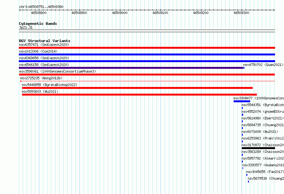Image resolution: width=284 pixels, height=194 pixels.
Task: Open the nsv5679536 Chuang variant label
Action: point(266,178)
